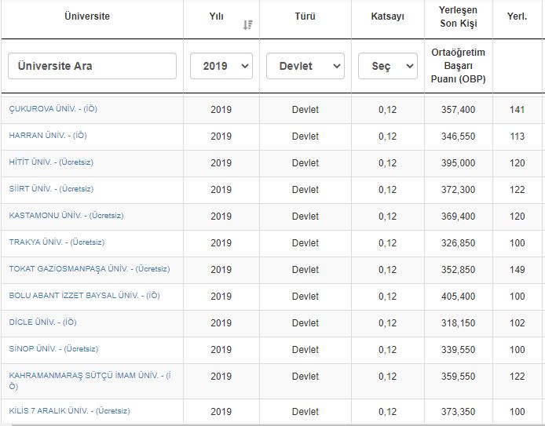545x426 pixels.
Task: Click the Türü column header
Action: pyautogui.click(x=305, y=16)
